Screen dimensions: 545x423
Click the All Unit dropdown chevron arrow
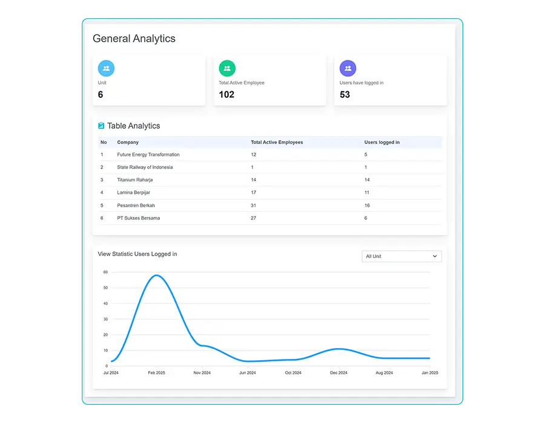click(x=434, y=256)
